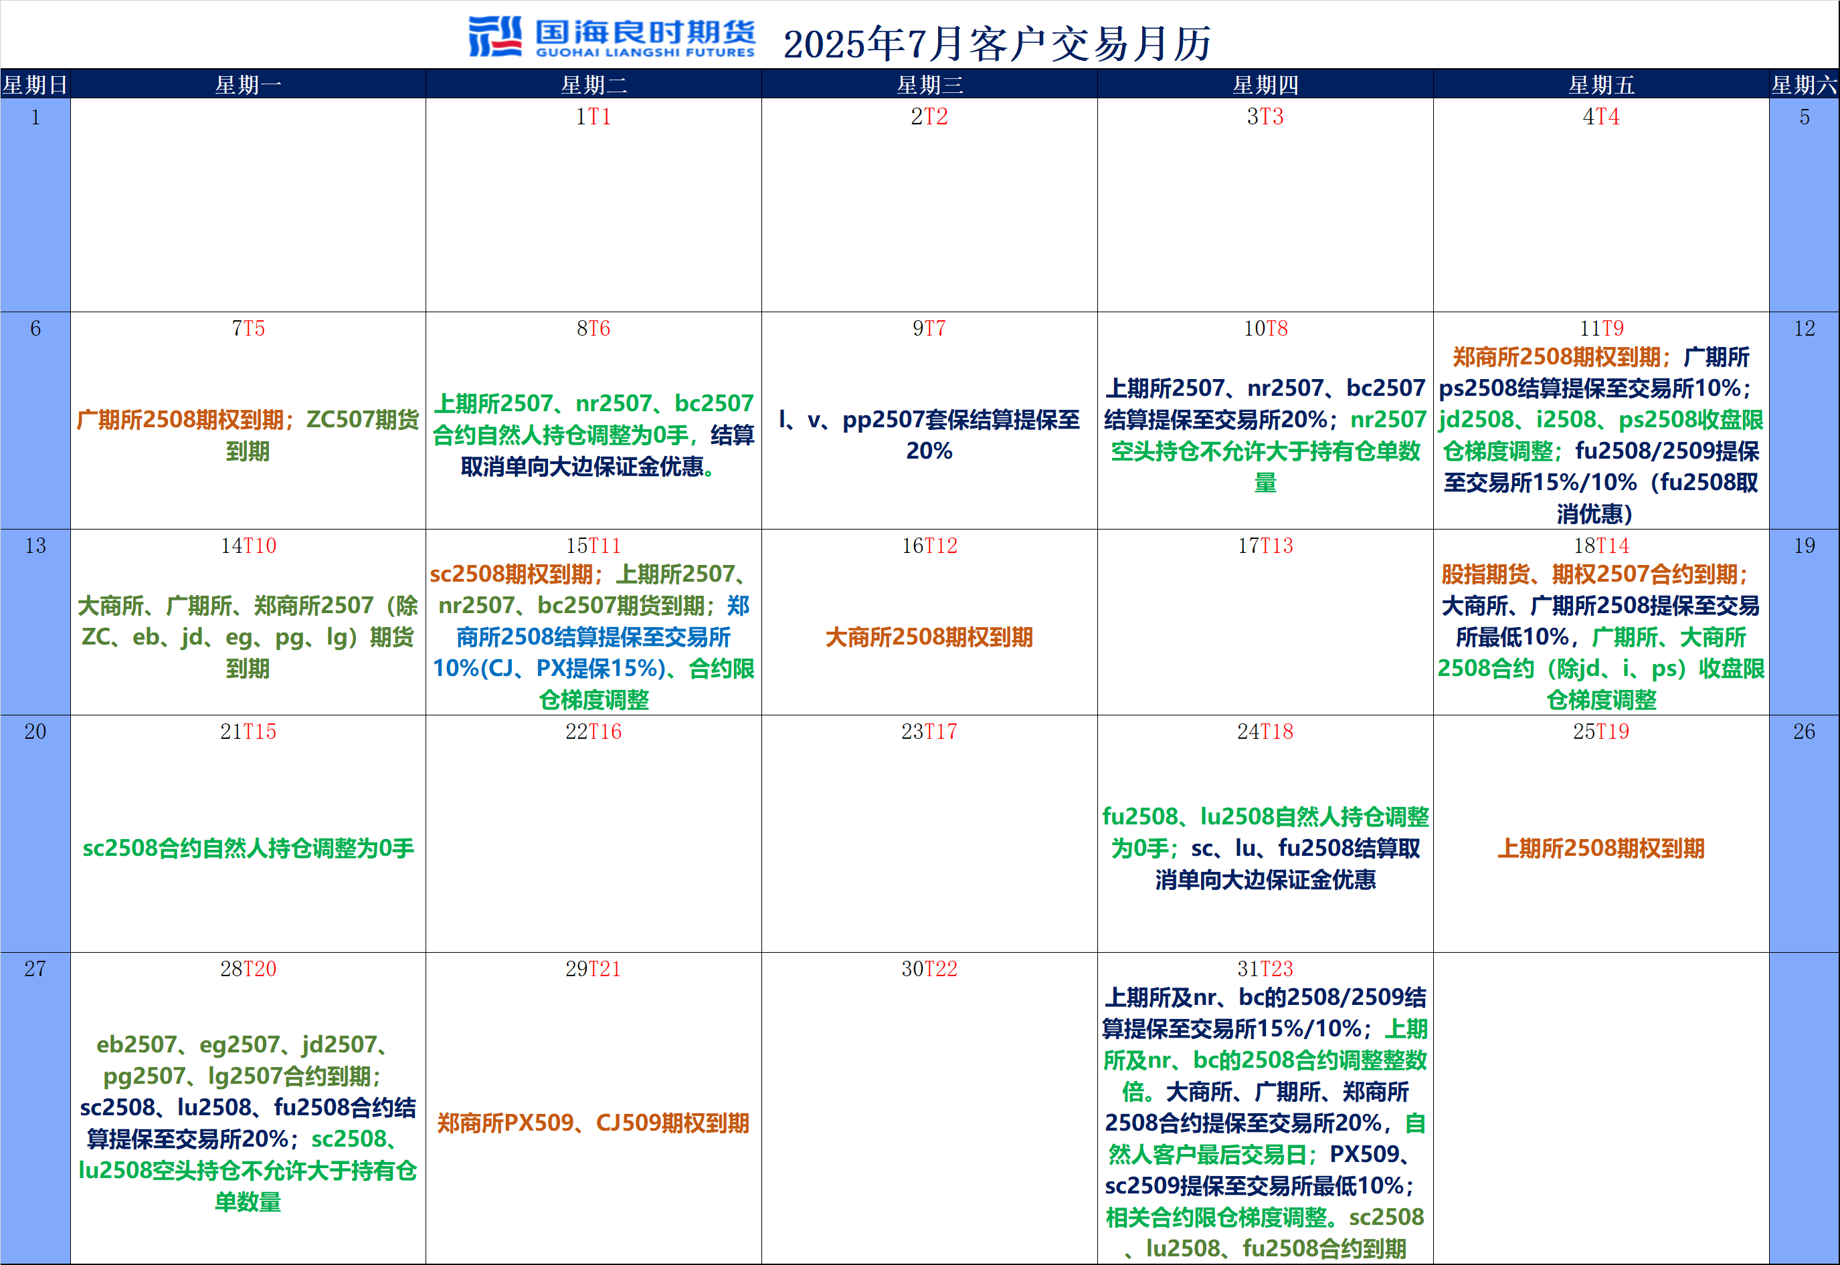
Task: Click the Guohai Liangshi Futures logo
Action: pyautogui.click(x=612, y=37)
